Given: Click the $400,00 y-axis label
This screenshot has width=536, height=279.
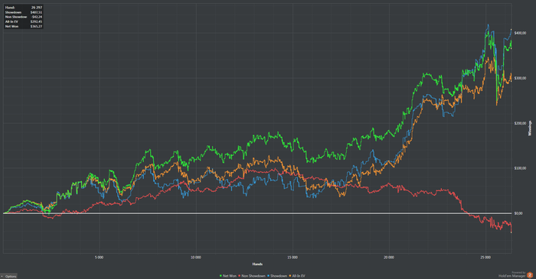Looking at the screenshot, I should 520,33.
